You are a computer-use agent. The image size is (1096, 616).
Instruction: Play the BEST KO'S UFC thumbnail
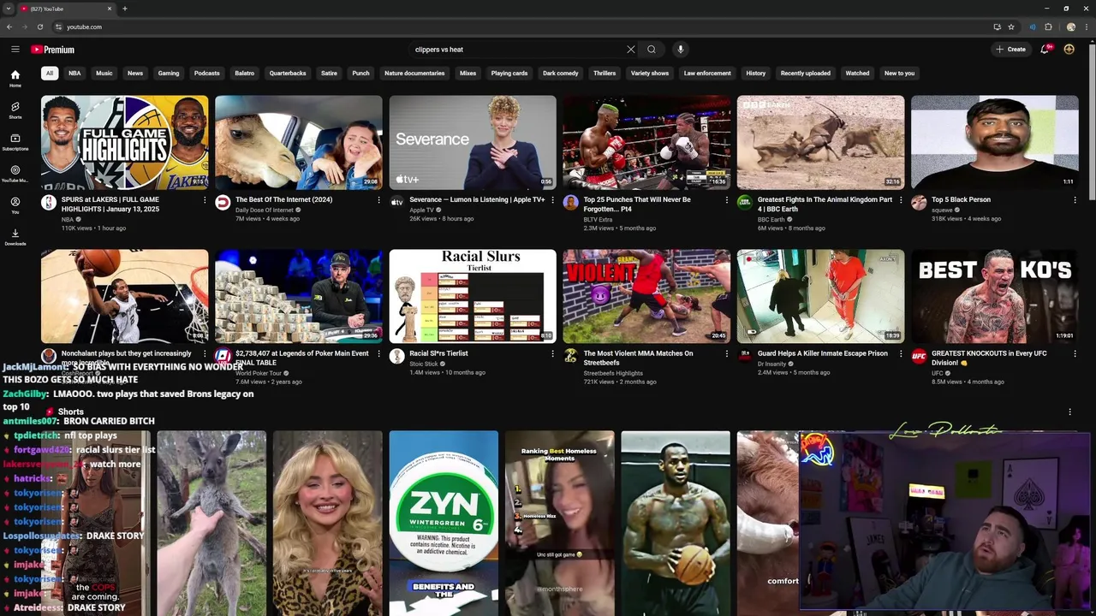995,296
